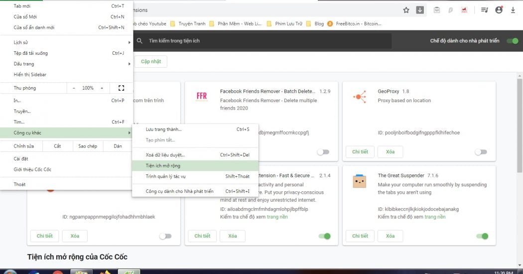Expand the Công cụ khác submenu arrow

tap(129, 133)
